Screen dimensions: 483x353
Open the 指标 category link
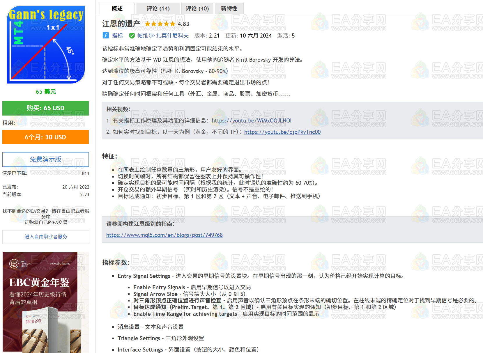point(117,36)
